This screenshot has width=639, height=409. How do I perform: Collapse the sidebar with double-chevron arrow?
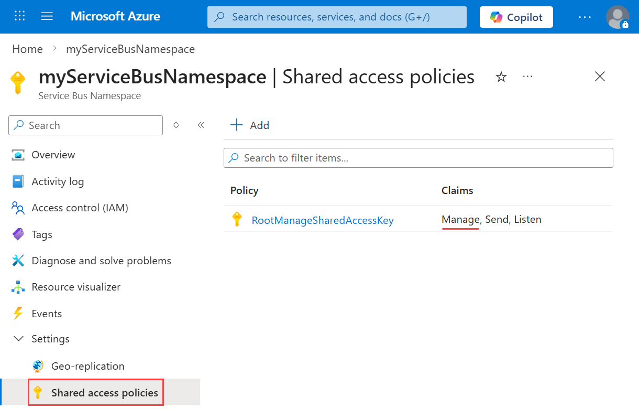[201, 125]
